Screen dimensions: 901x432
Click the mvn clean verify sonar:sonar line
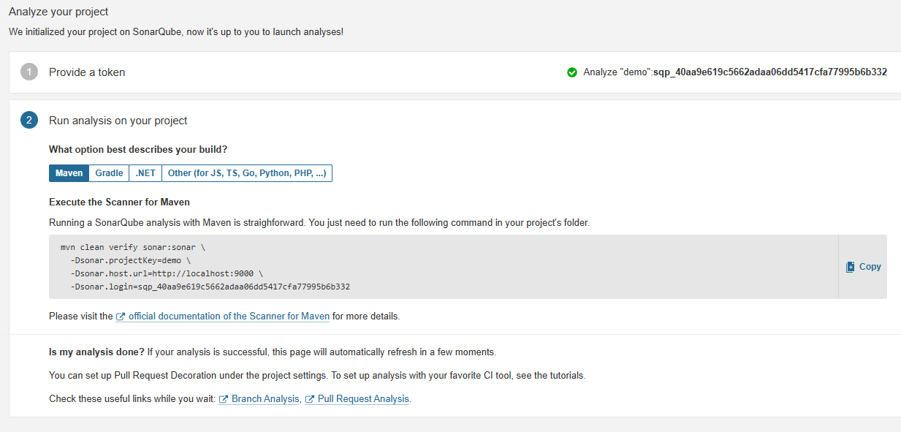(x=133, y=247)
